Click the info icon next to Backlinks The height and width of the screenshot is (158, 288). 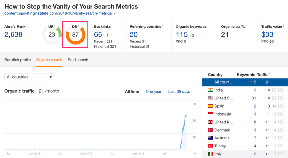(112, 26)
